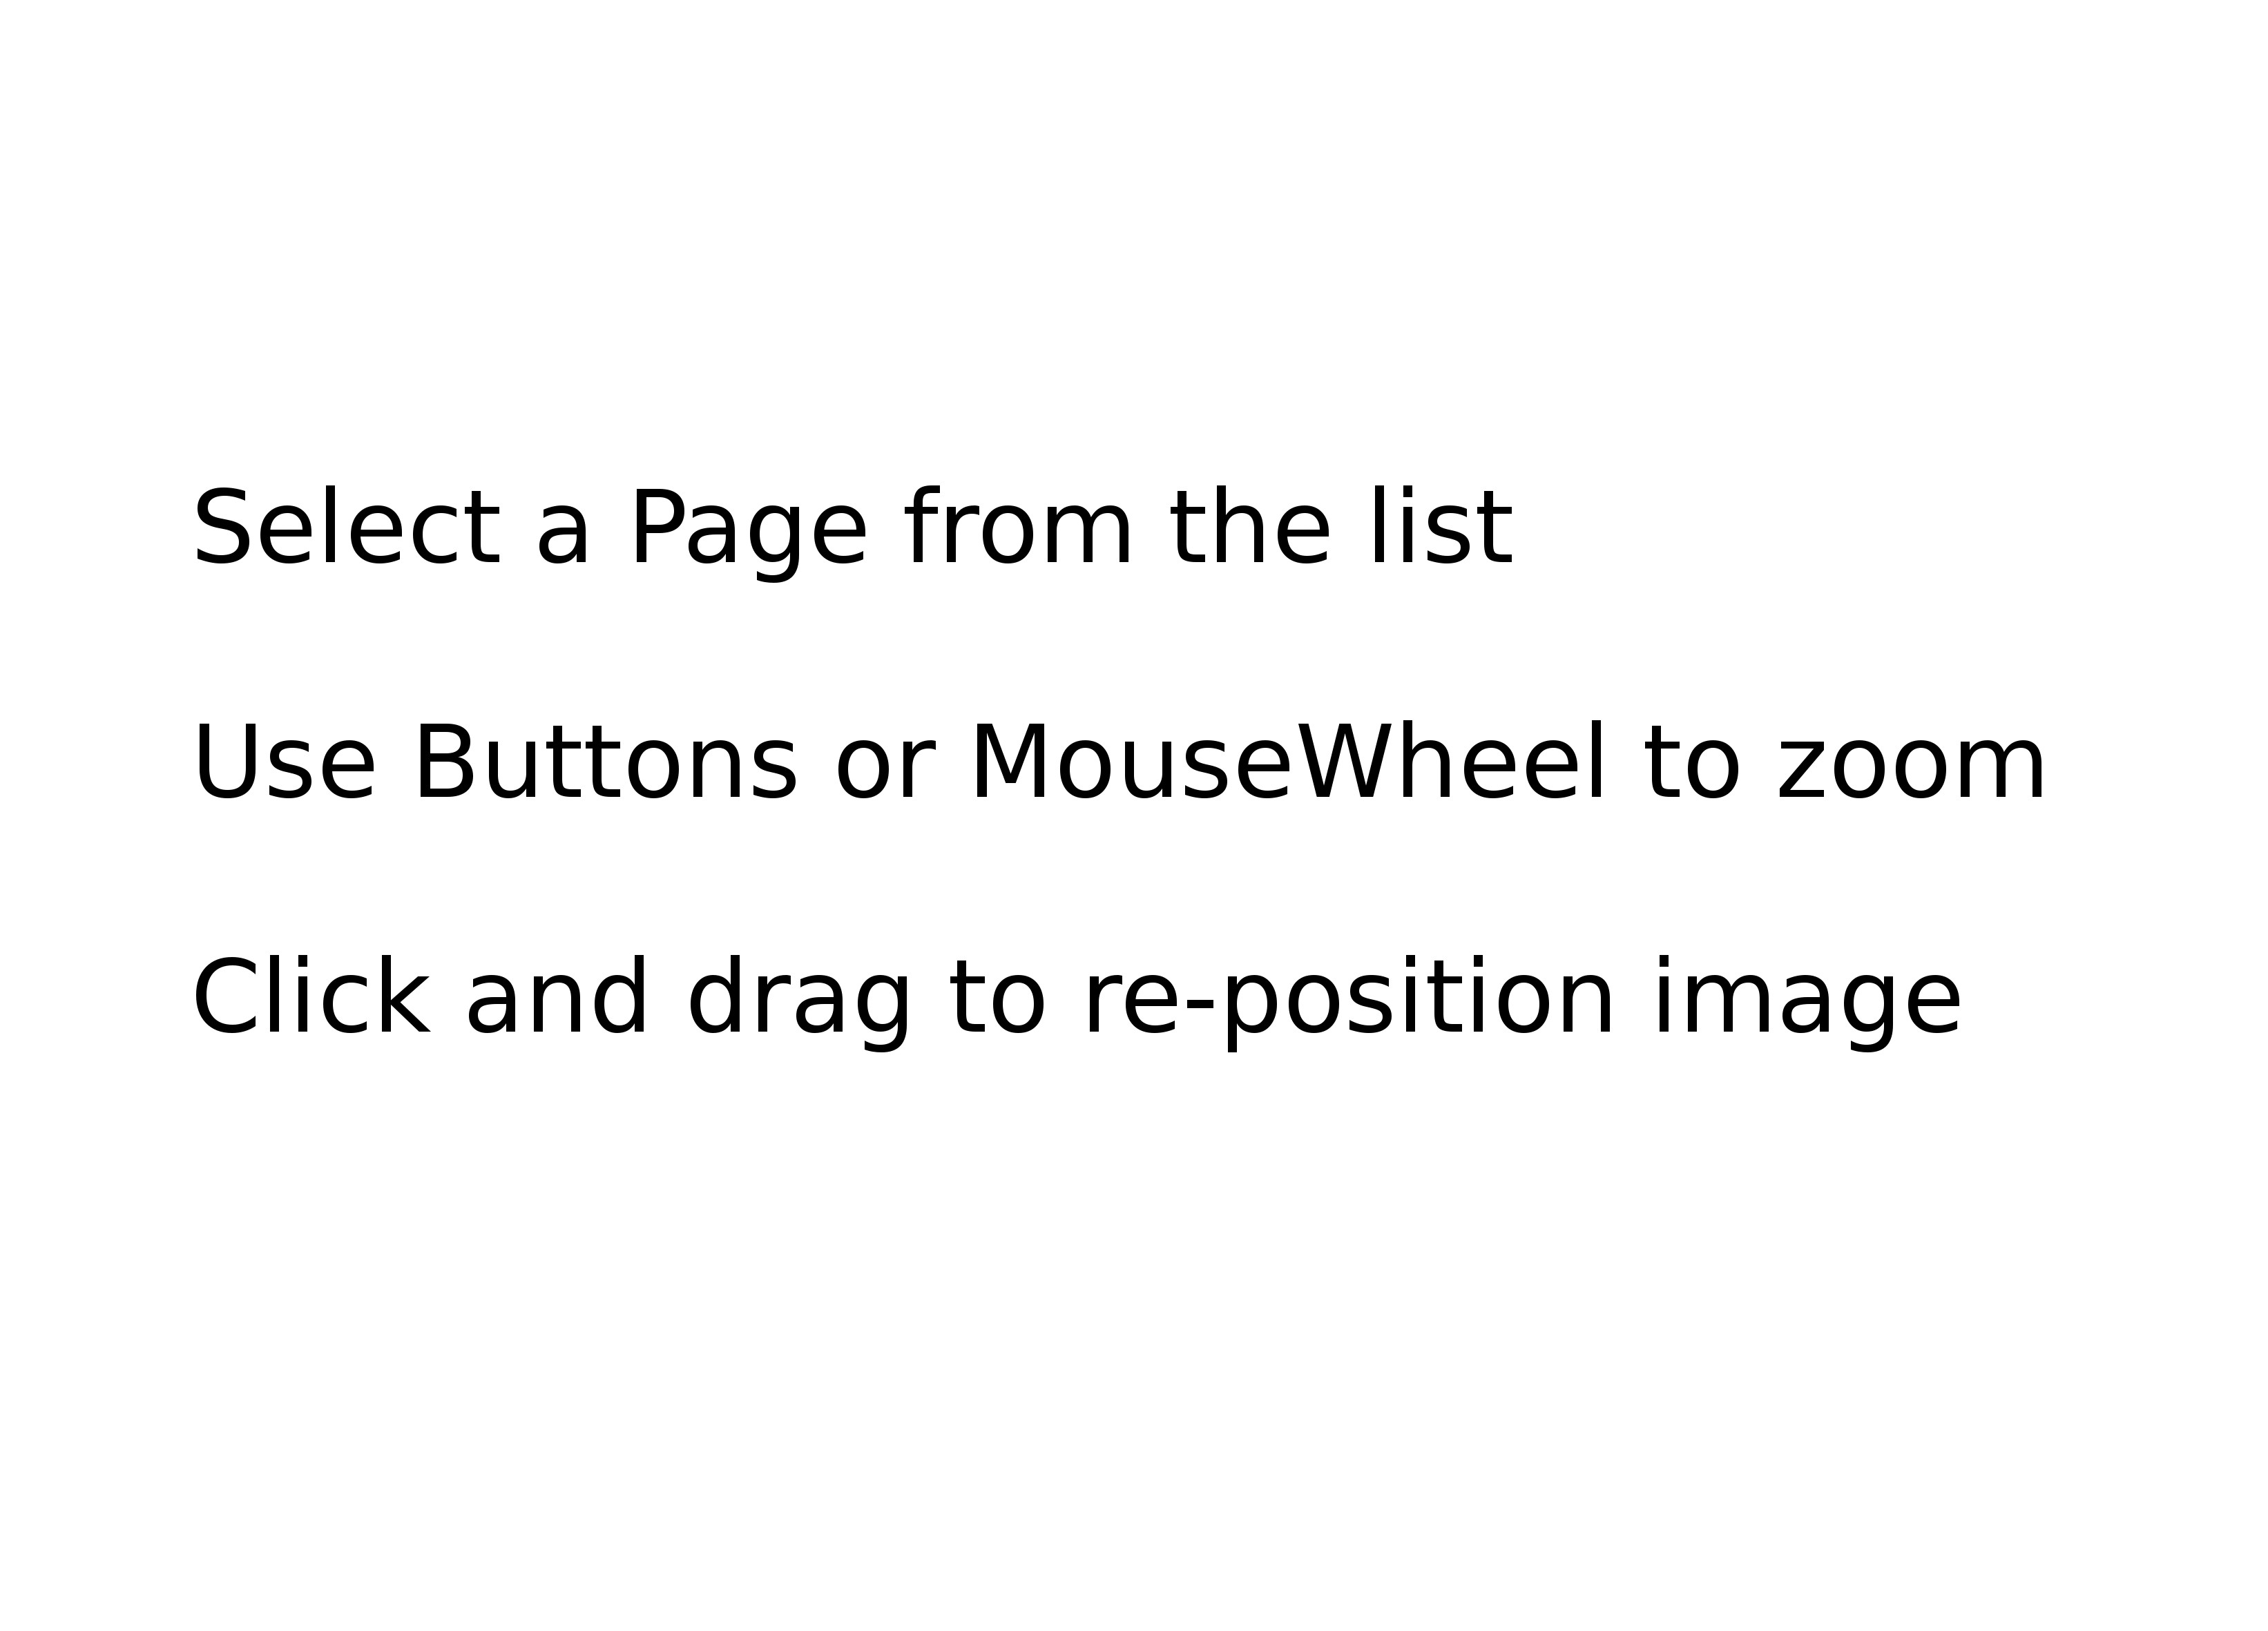This screenshot has height=1631, width=2268.
Task: Click the word "Use" in the second line
Action: [284, 764]
